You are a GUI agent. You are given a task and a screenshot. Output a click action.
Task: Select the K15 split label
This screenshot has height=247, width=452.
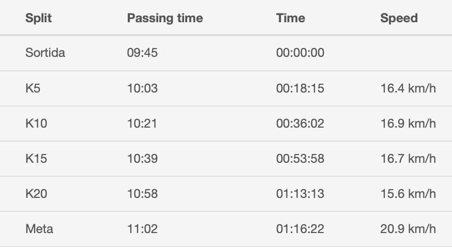point(36,159)
